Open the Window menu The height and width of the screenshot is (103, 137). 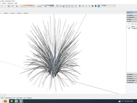[4, 3]
